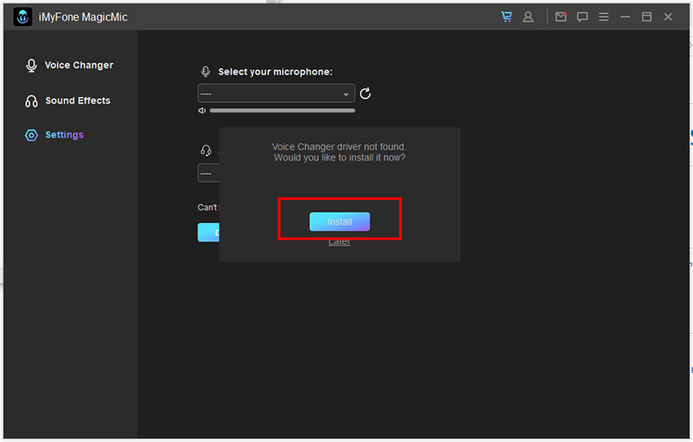Screen dimensions: 693x442
Task: Click the speaker volume icon below microphone
Action: coord(202,110)
